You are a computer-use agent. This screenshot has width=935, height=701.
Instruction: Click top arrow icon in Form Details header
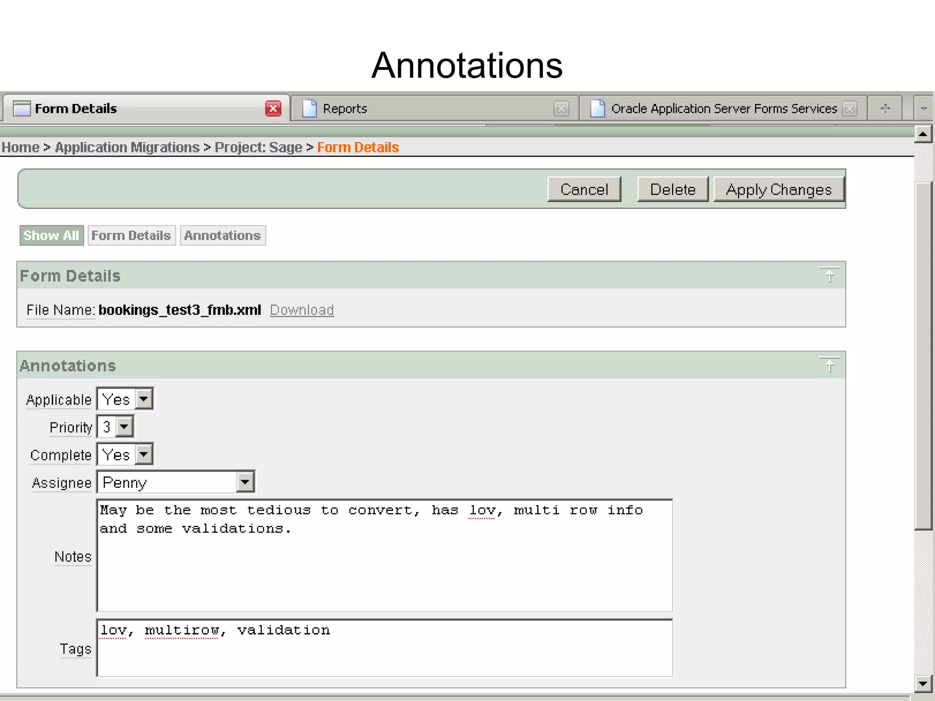click(x=830, y=275)
